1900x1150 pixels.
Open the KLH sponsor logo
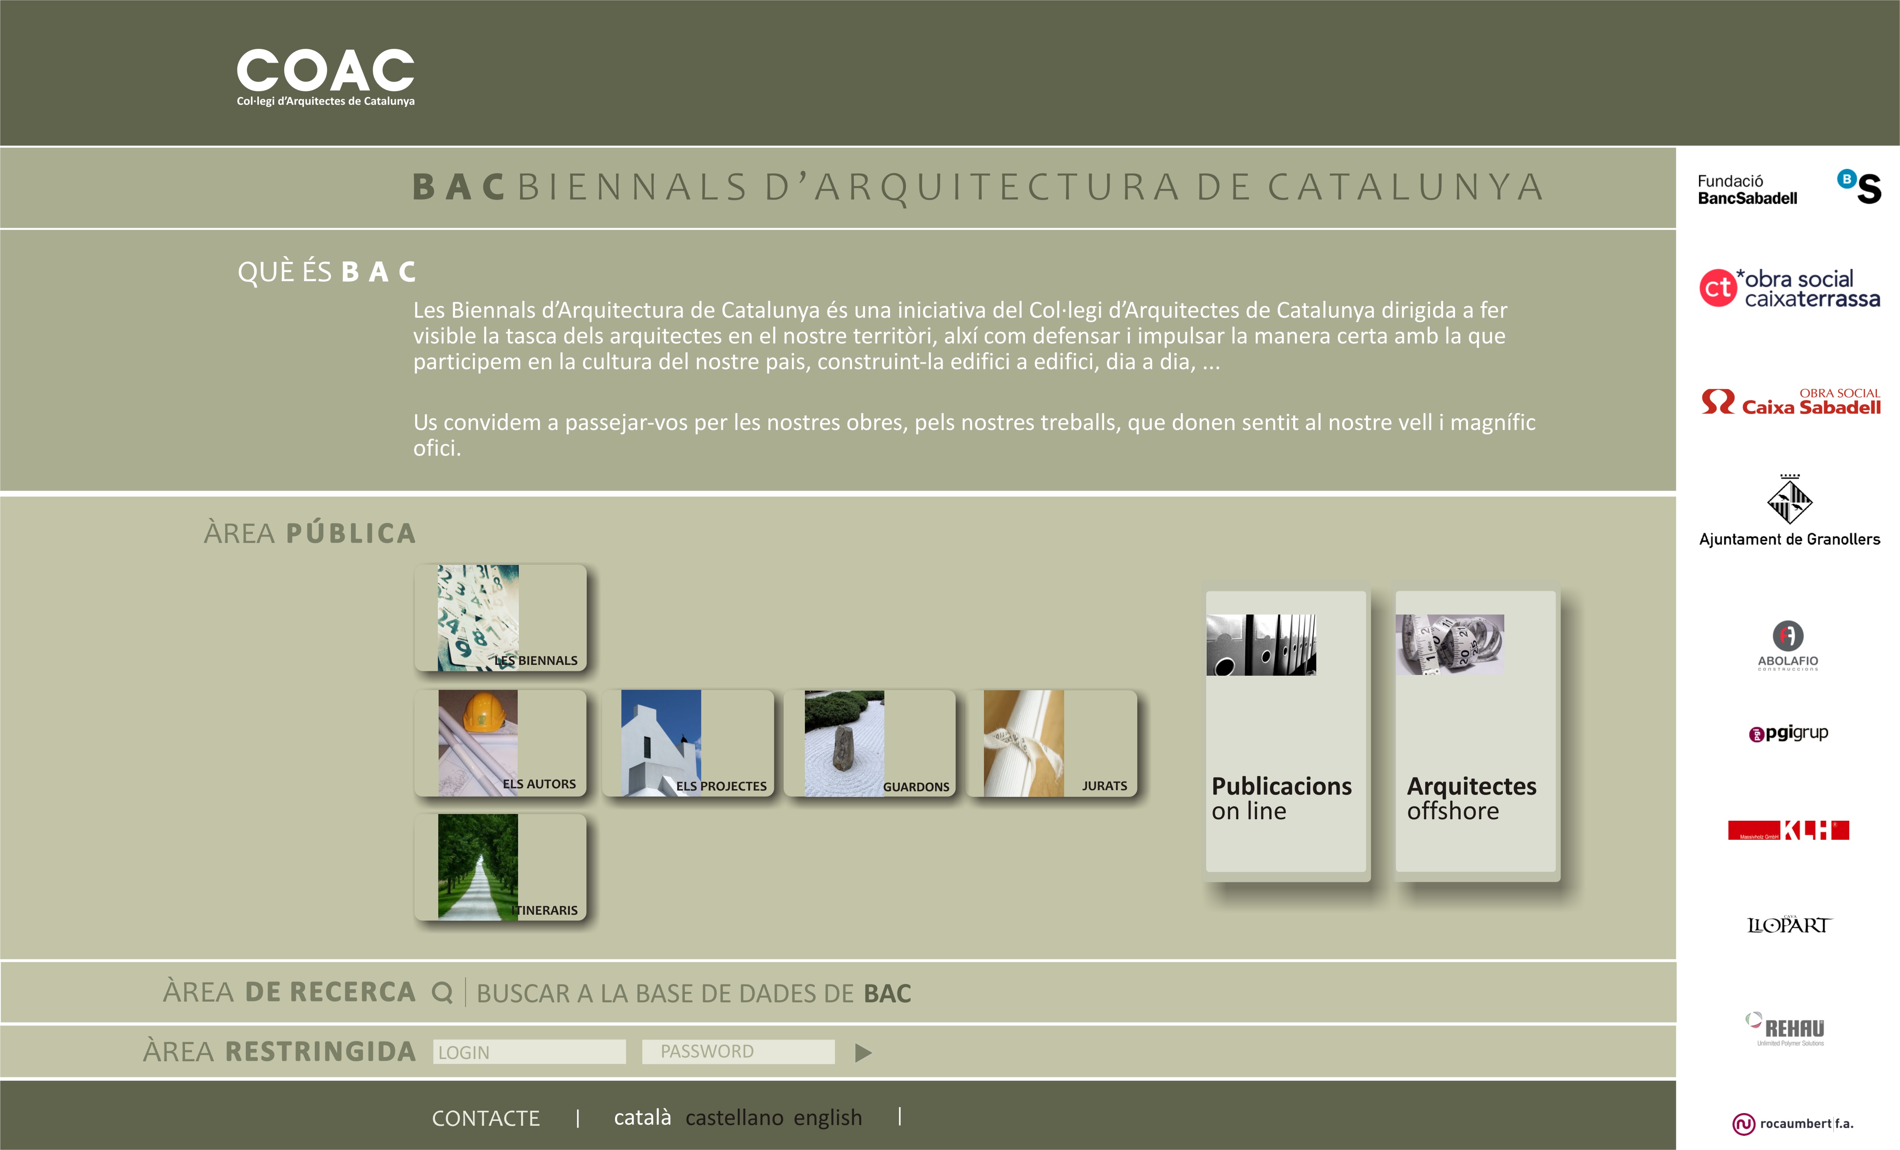click(x=1788, y=830)
